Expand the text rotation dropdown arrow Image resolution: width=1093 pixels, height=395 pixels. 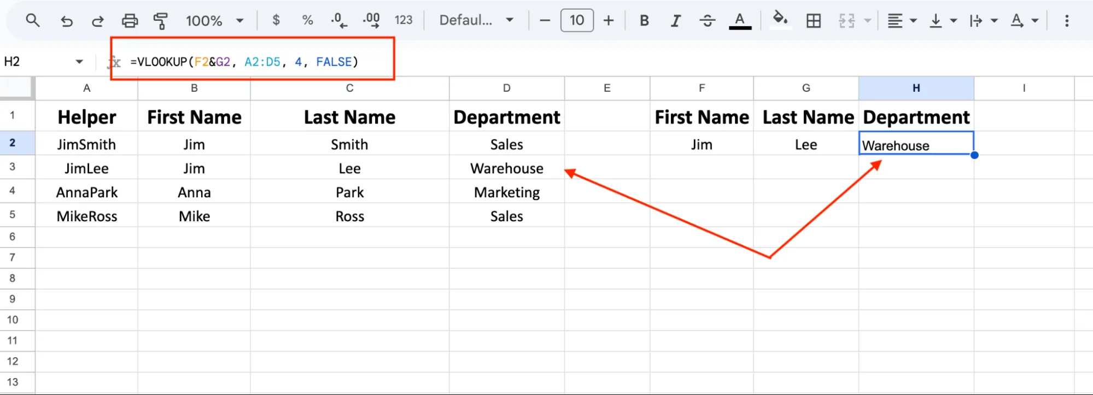click(1035, 21)
